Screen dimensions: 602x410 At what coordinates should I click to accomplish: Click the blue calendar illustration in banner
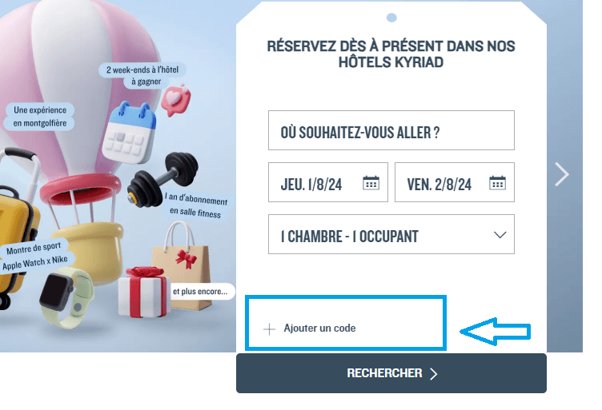(130, 132)
